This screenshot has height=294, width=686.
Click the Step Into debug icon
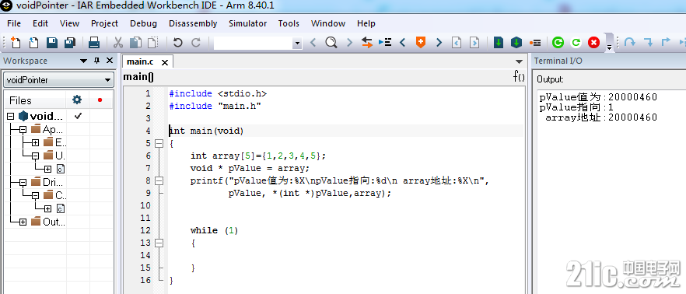point(648,43)
